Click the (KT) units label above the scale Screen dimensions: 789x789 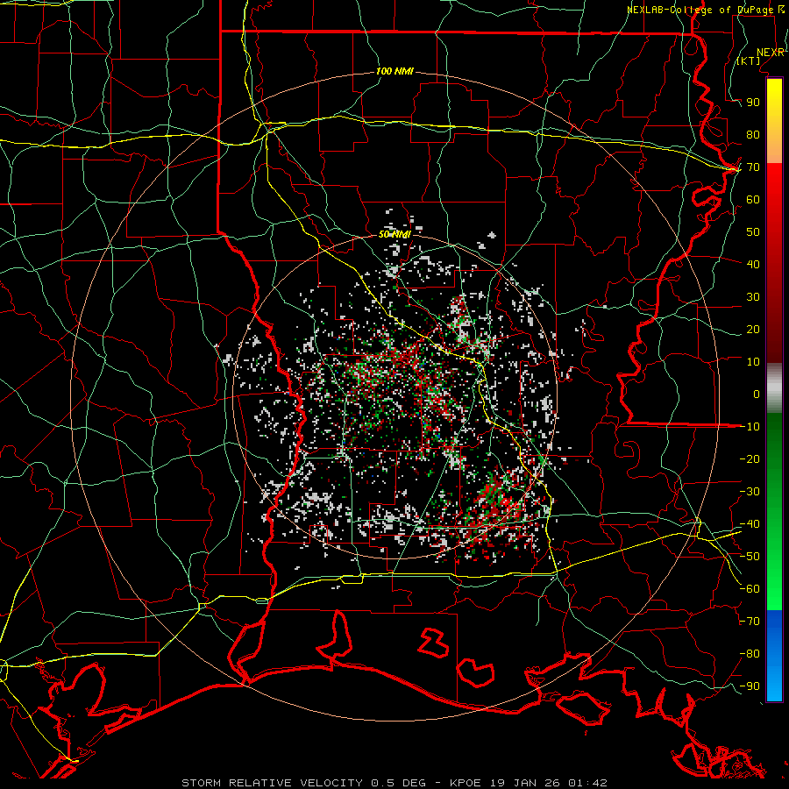tap(749, 60)
